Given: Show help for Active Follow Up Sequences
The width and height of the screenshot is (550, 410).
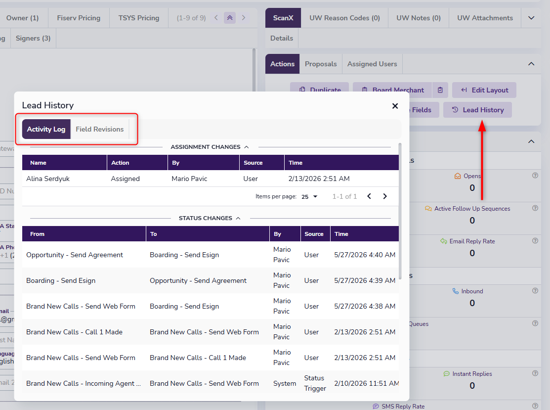Looking at the screenshot, I should [x=535, y=208].
